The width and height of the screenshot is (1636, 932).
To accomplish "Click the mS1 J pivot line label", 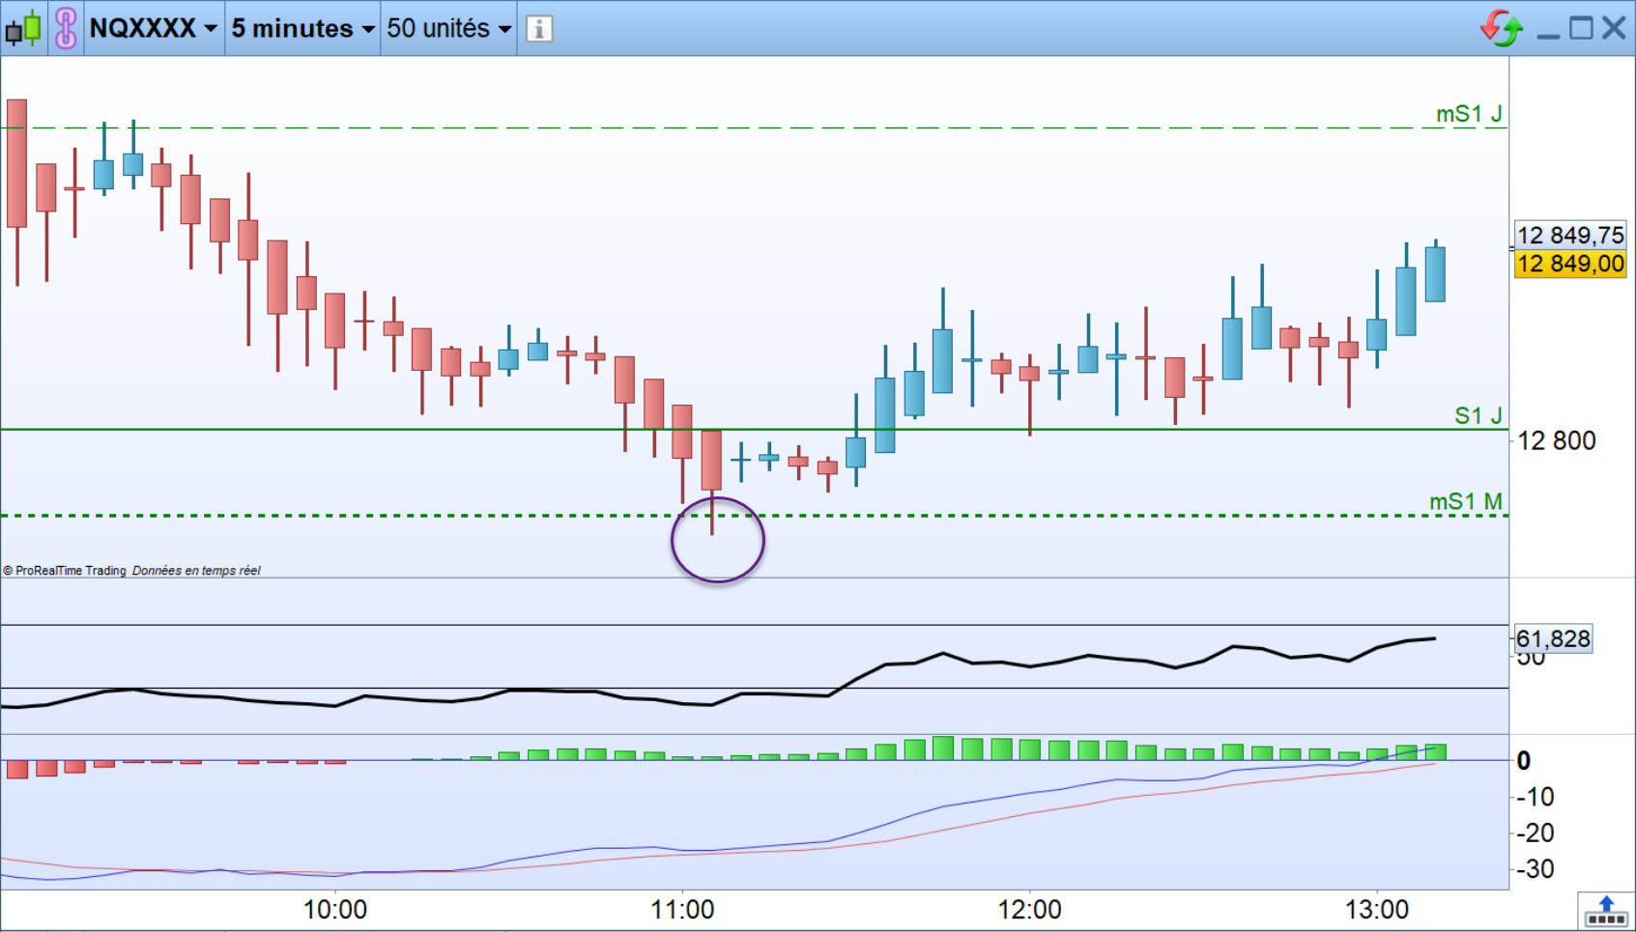I will tap(1469, 114).
